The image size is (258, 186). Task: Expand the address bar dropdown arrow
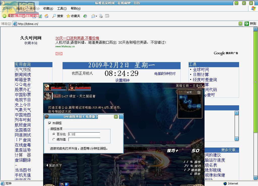(240, 24)
